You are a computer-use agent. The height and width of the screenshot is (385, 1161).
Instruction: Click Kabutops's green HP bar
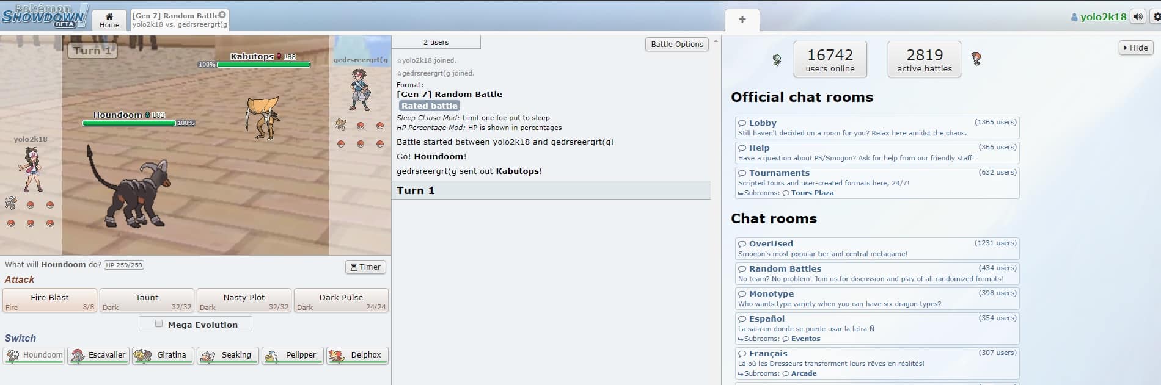[x=263, y=64]
